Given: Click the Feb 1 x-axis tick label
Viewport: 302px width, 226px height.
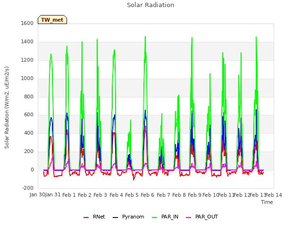Looking at the screenshot, I should click(x=69, y=195).
